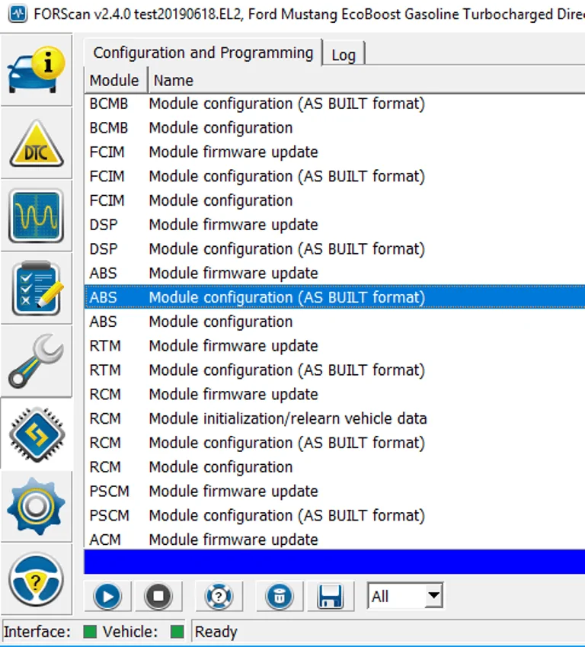Viewport: 585px width, 647px height.
Task: Open the Vehicle information section
Action: click(37, 70)
